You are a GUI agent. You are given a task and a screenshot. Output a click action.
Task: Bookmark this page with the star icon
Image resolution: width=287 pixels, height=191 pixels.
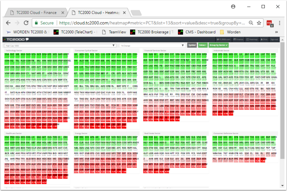[x=259, y=23]
